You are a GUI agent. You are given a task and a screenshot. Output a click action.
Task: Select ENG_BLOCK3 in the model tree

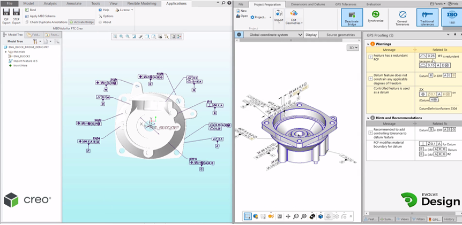coord(19,56)
